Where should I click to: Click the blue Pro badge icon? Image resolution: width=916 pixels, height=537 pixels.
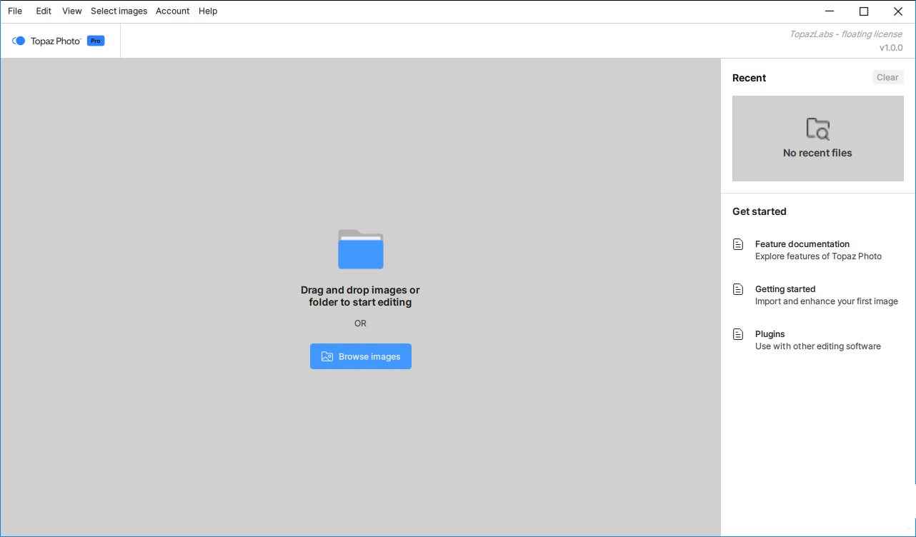click(95, 40)
